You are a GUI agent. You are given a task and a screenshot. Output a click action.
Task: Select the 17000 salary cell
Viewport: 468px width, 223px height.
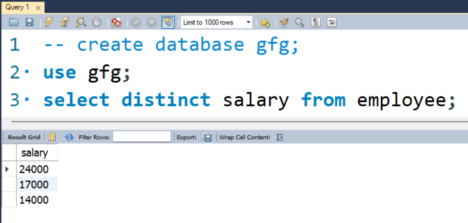click(x=37, y=184)
